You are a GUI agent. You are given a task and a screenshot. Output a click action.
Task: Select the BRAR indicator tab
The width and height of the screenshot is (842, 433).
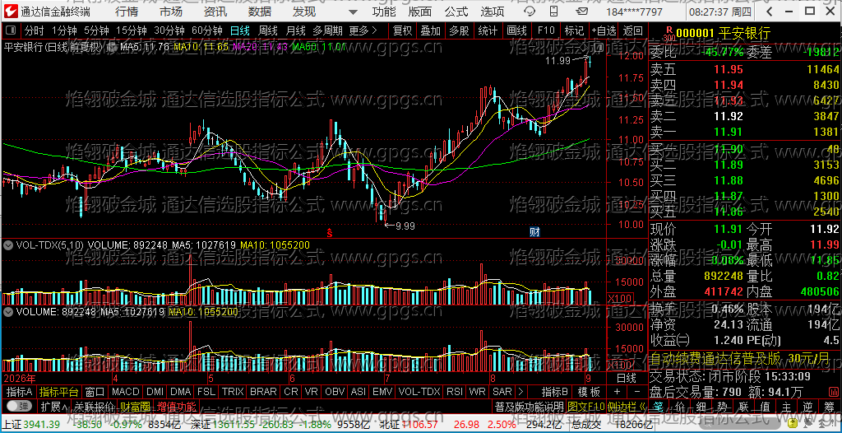click(263, 391)
